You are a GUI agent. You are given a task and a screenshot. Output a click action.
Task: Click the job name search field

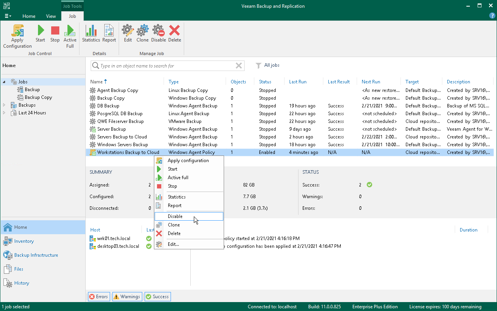tap(167, 66)
